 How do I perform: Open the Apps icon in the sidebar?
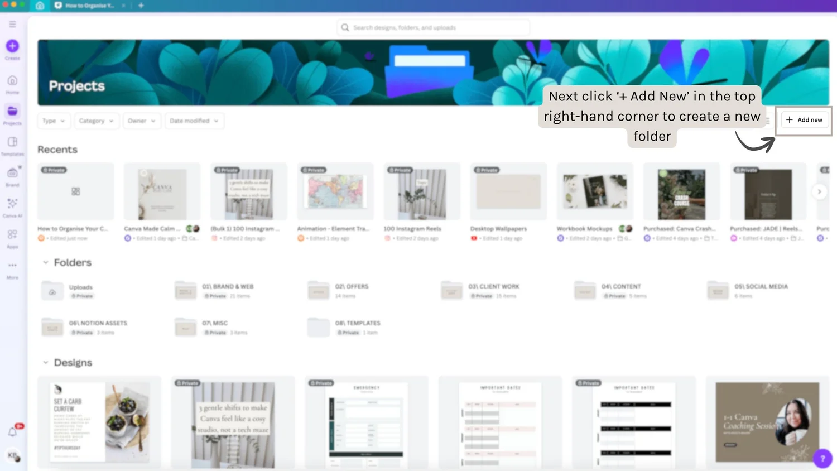click(x=12, y=235)
